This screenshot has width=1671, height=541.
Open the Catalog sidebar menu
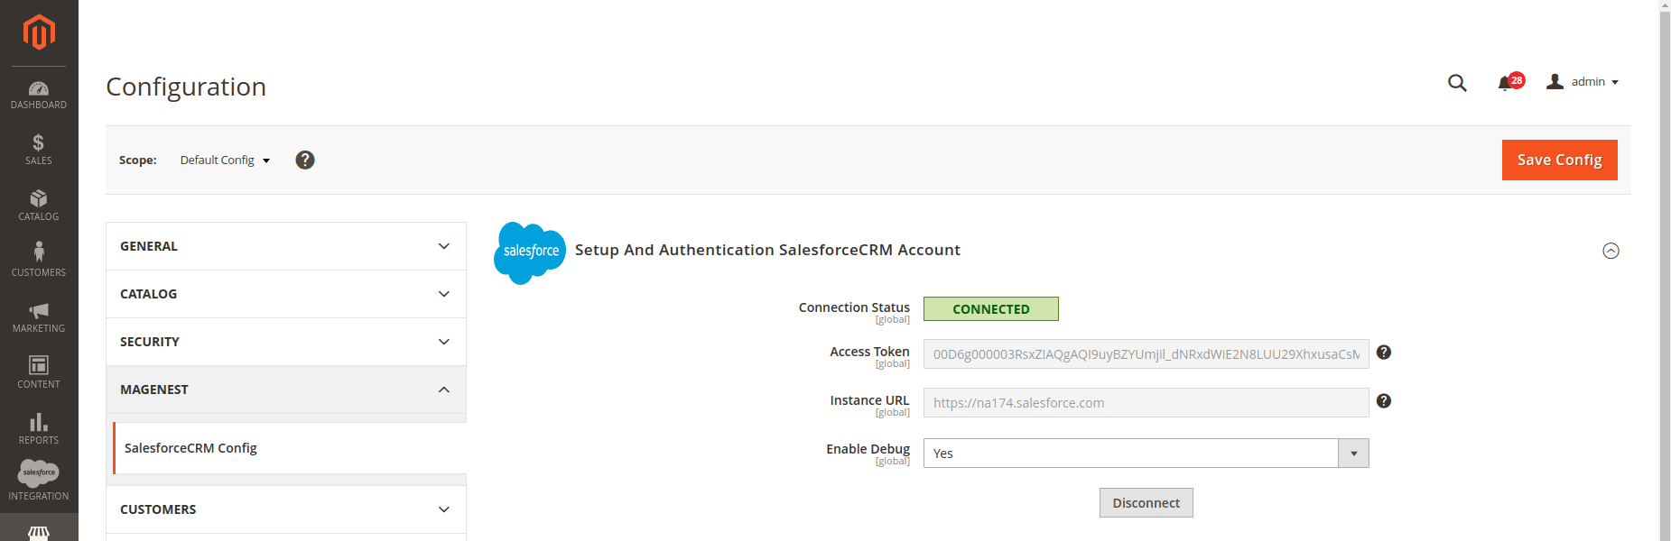[39, 206]
